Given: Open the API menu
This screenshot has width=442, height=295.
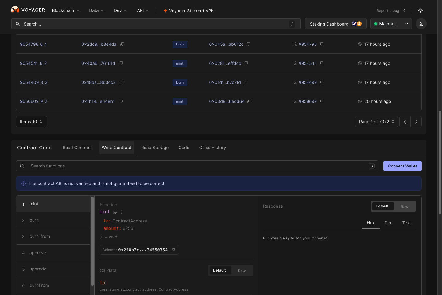Looking at the screenshot, I should tap(143, 10).
